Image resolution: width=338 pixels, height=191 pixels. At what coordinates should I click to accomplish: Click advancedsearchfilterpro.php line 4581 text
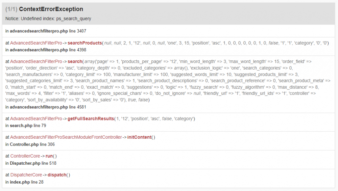click(46, 107)
